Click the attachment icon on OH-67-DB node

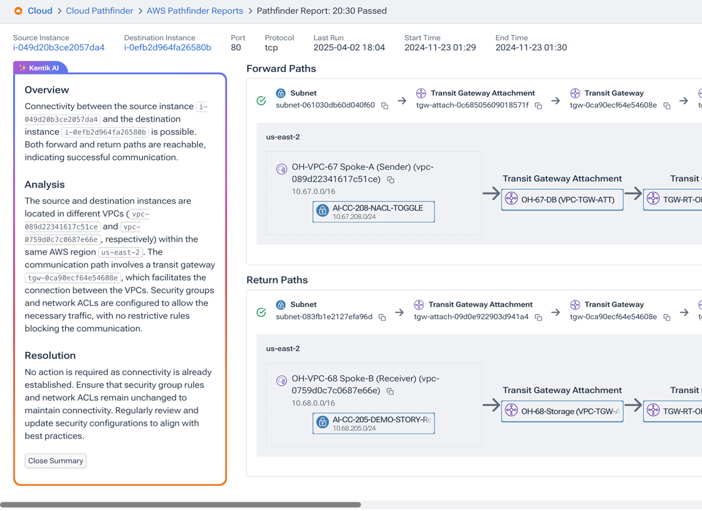[512, 199]
